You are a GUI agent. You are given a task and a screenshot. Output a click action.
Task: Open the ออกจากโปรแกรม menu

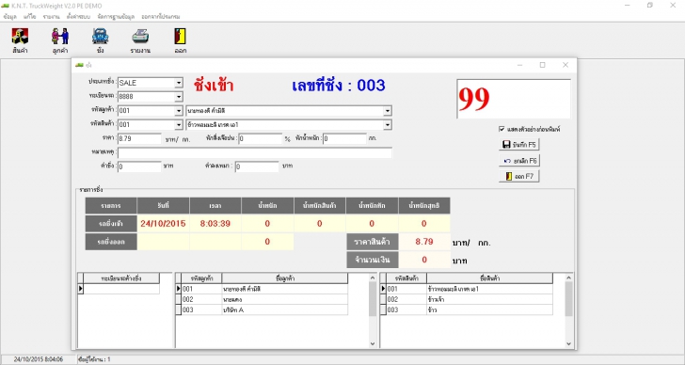(x=160, y=17)
